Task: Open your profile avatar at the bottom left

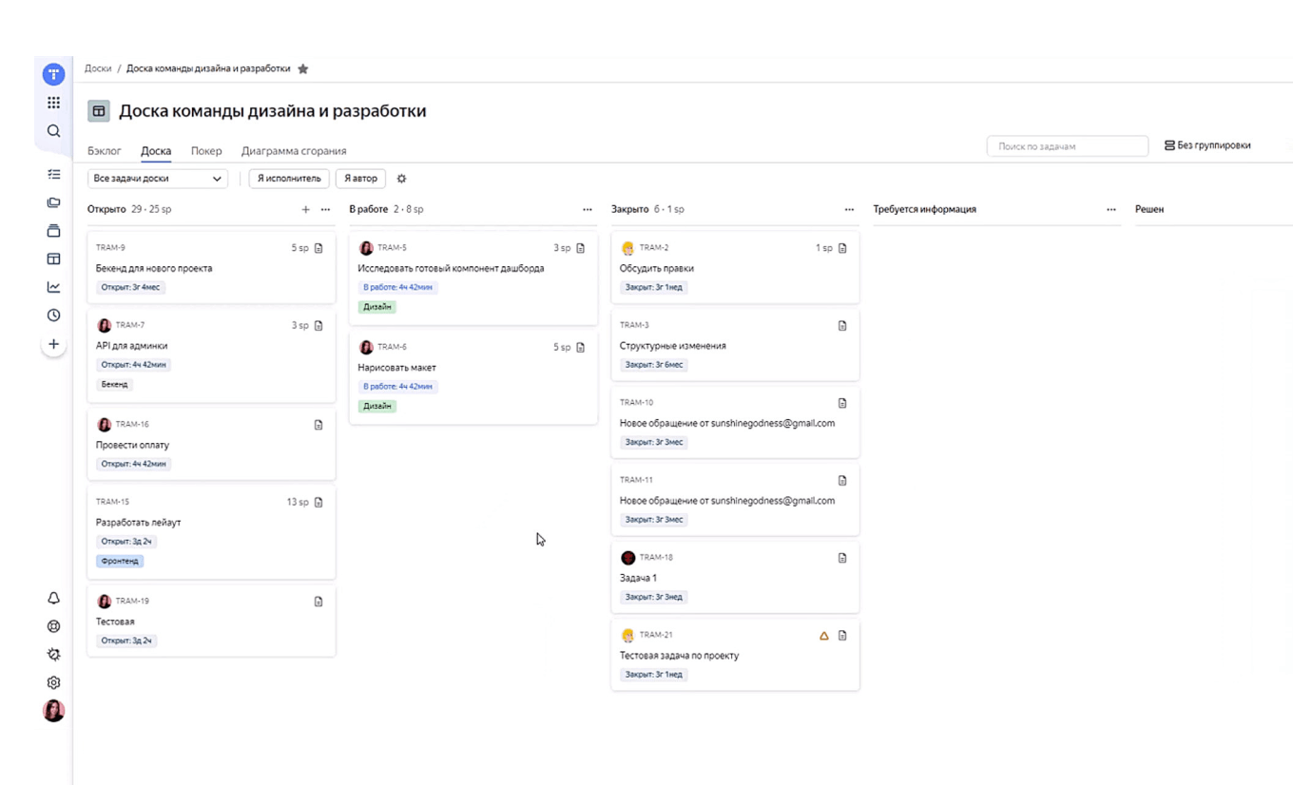Action: click(x=53, y=710)
